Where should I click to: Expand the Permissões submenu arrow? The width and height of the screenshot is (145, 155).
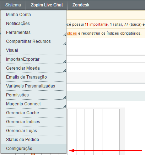pyautogui.click(x=64, y=97)
